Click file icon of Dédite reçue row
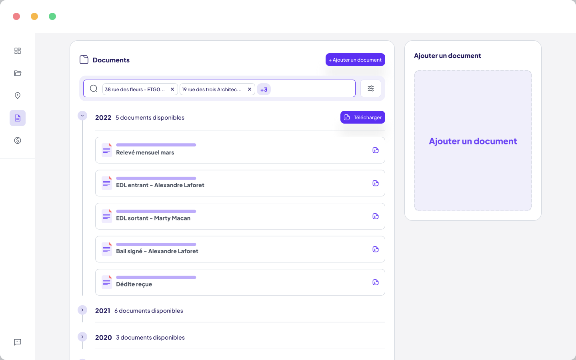Screen dimensions: 576x360 pyautogui.click(x=107, y=282)
